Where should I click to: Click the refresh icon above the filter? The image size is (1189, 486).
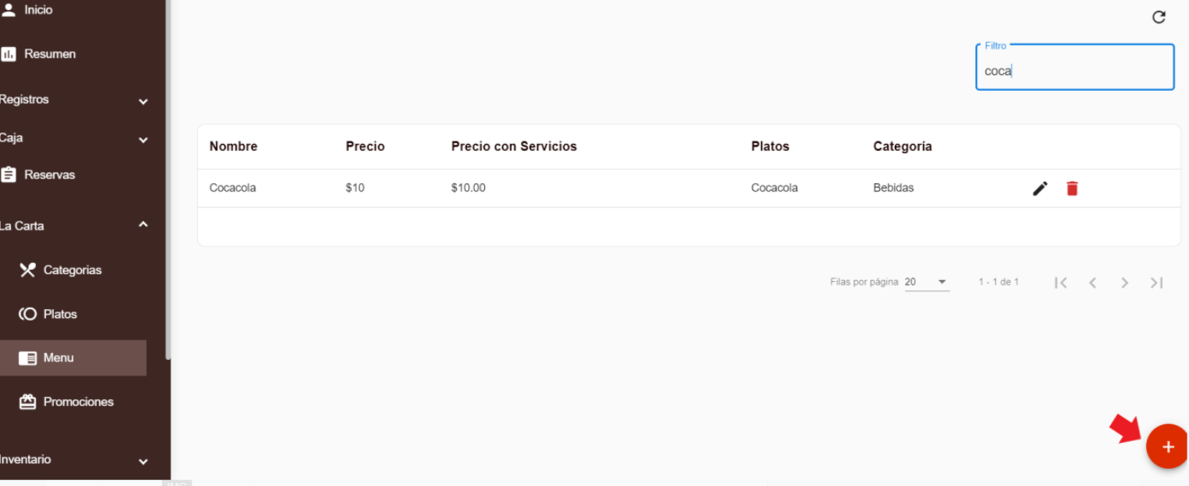coord(1159,17)
